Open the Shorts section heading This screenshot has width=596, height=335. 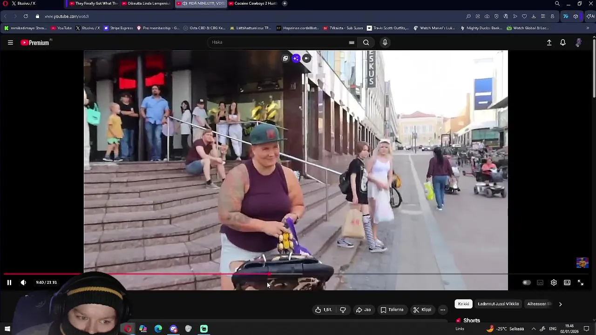(x=468, y=321)
